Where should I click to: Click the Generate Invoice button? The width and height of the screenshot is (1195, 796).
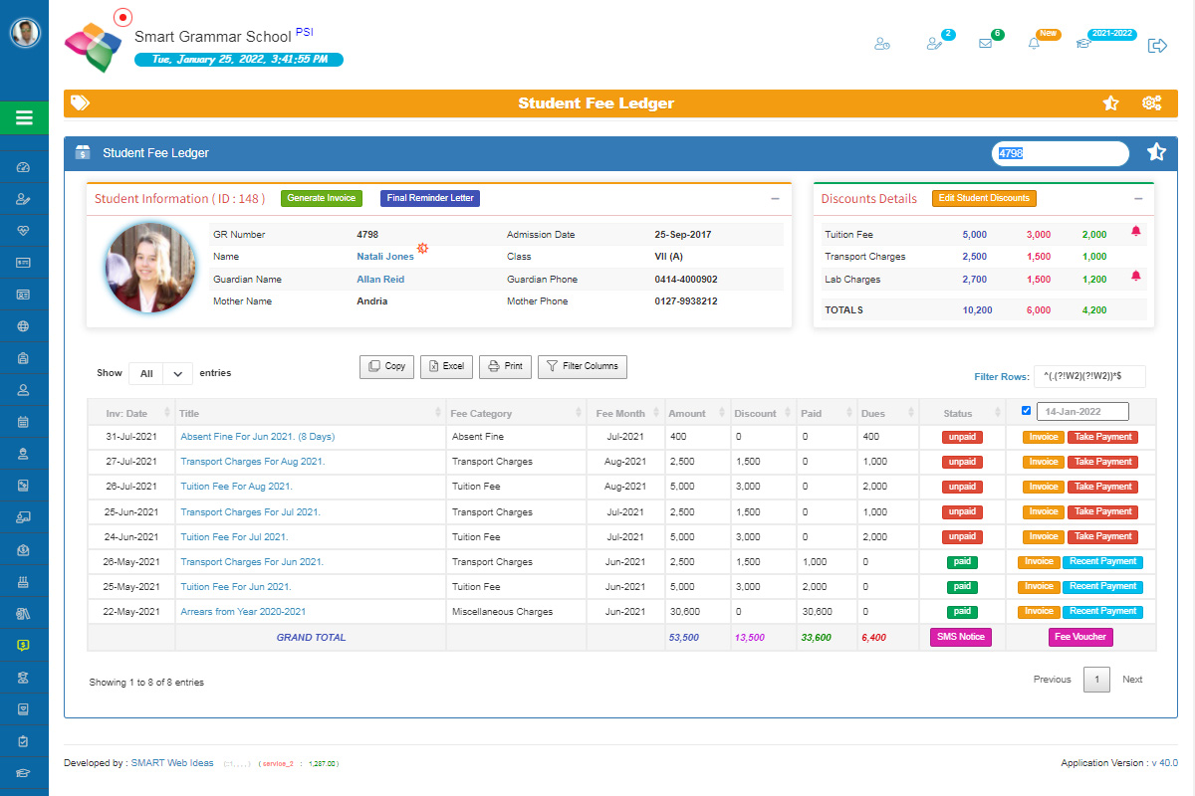pyautogui.click(x=321, y=198)
